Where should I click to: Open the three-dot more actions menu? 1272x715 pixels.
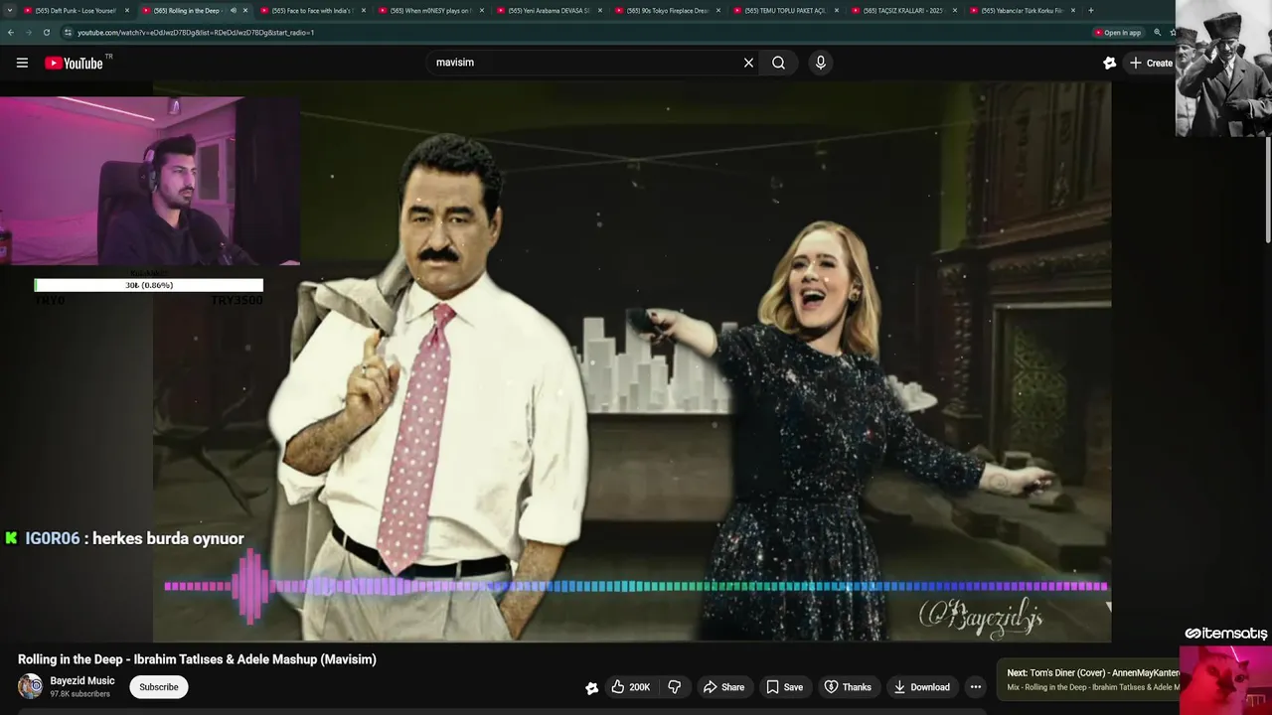tap(975, 687)
